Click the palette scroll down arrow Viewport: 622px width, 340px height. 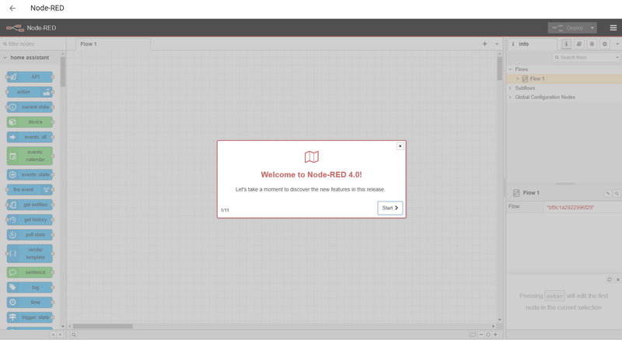pyautogui.click(x=63, y=326)
